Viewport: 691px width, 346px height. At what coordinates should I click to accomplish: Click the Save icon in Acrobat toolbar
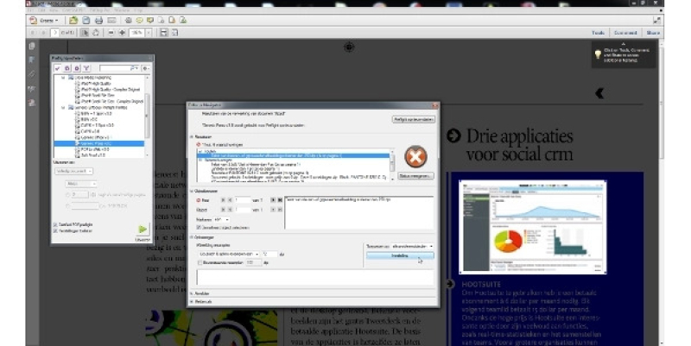[86, 19]
